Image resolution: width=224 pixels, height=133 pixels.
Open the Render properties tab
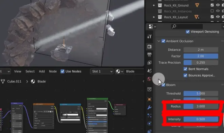point(149,46)
